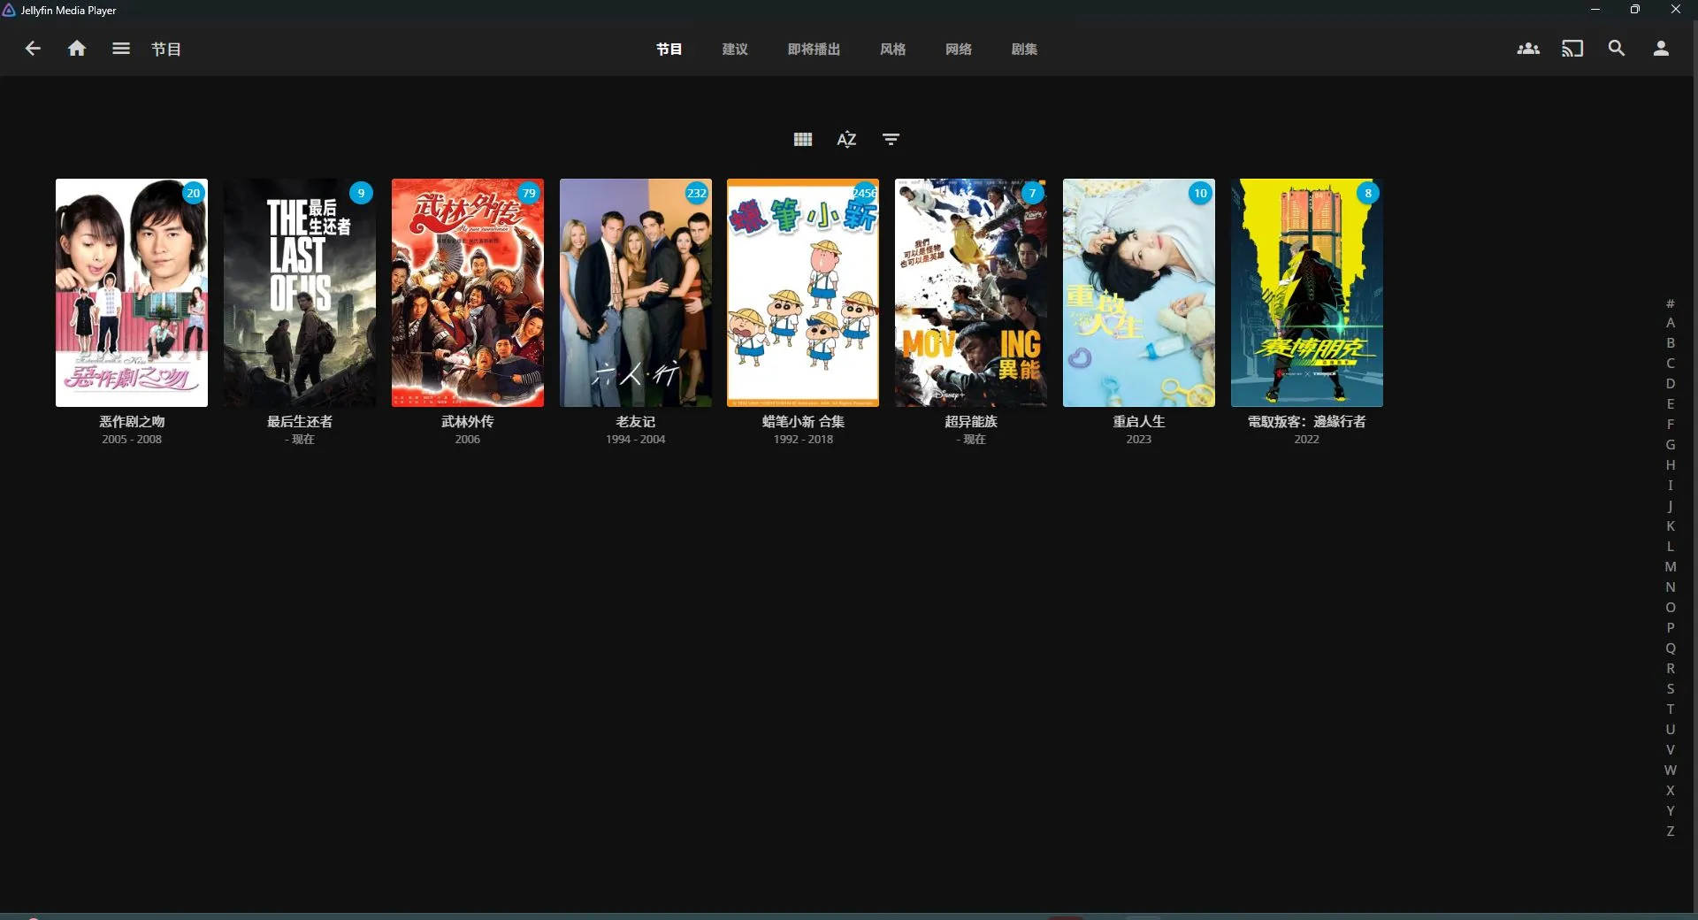Open the Home page icon
Screen dimensions: 1698x920
pyautogui.click(x=77, y=49)
